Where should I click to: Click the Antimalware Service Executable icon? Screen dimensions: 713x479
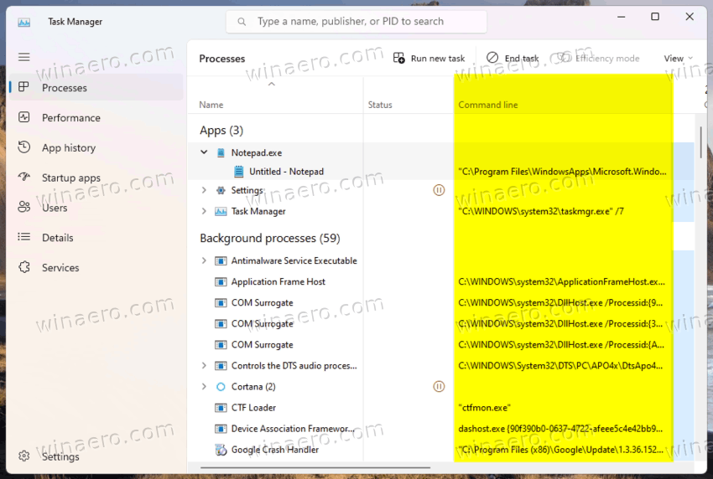(221, 260)
